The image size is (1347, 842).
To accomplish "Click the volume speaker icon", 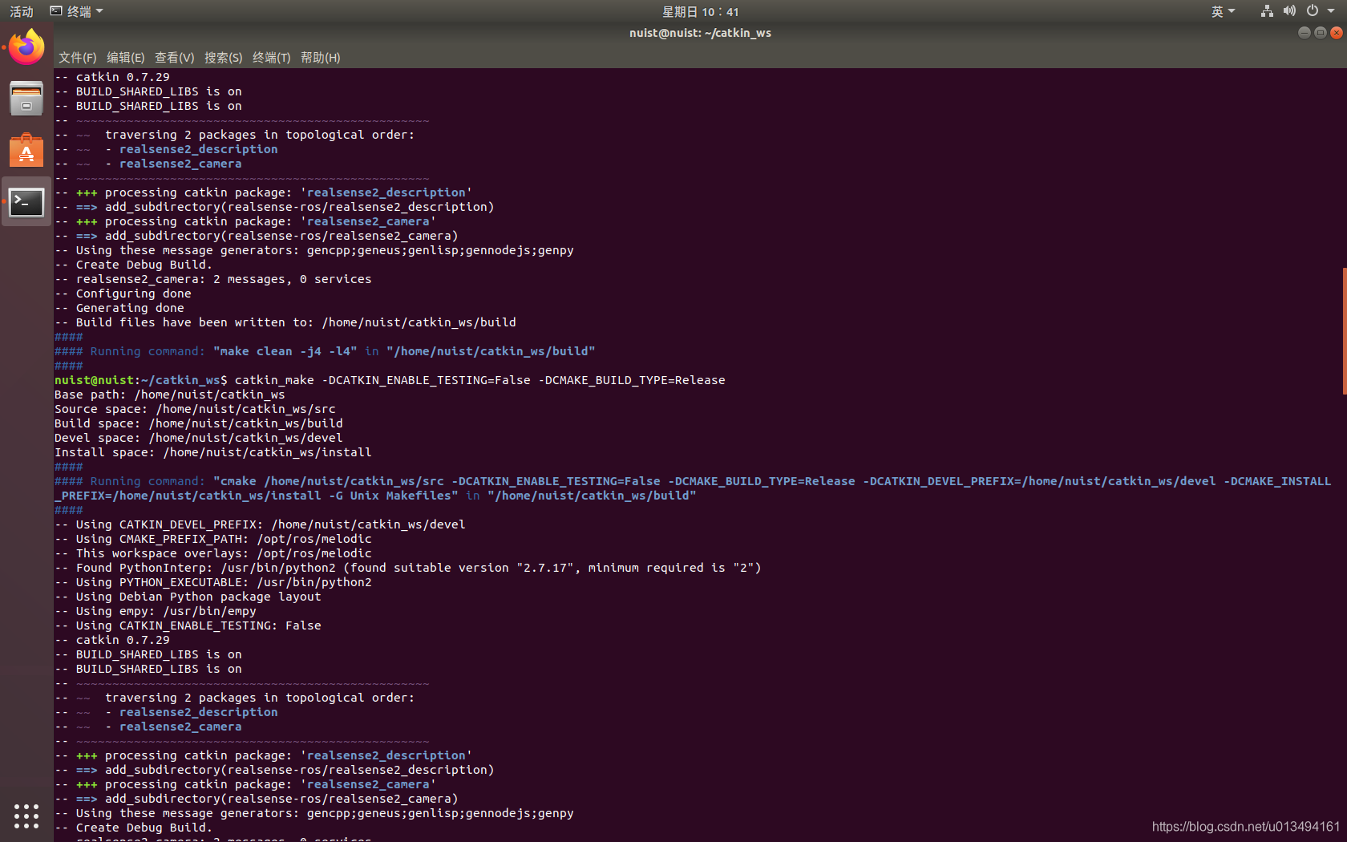I will (x=1289, y=11).
